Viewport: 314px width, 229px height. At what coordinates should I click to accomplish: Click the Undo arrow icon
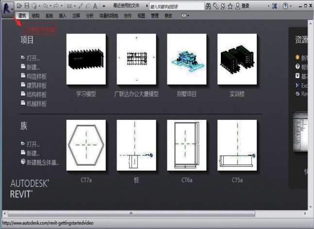click(x=45, y=6)
